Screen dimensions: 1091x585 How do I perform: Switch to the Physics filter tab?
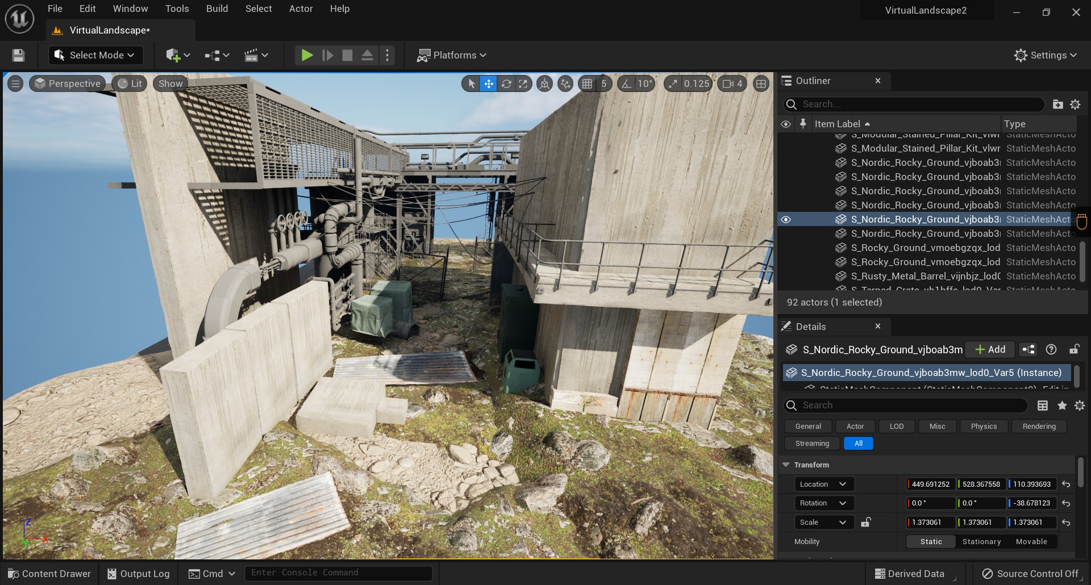coord(983,427)
